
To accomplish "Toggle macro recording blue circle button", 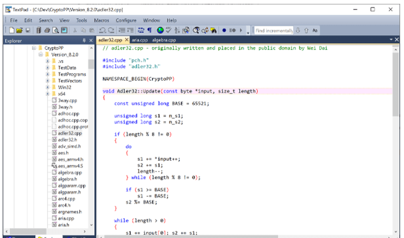I will (x=224, y=30).
